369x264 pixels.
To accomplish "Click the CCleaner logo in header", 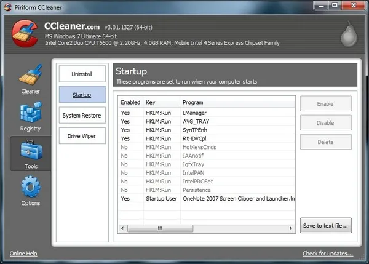I will [25, 33].
